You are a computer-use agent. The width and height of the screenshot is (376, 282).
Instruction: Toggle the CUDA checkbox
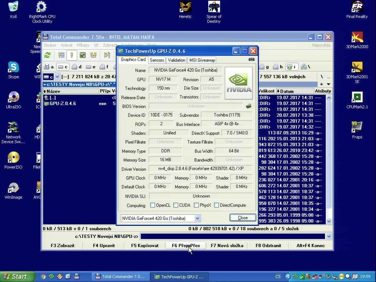pyautogui.click(x=176, y=205)
